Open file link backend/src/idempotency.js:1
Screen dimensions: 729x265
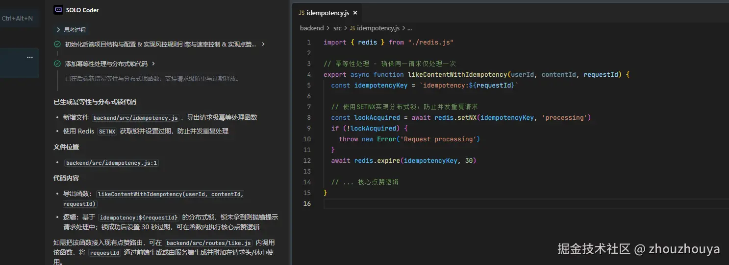pos(112,163)
